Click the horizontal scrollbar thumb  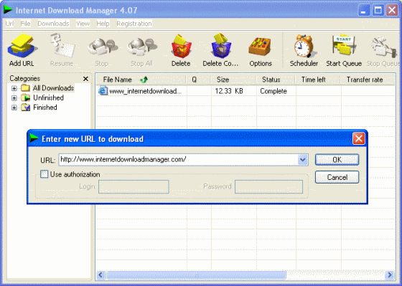coord(196,275)
